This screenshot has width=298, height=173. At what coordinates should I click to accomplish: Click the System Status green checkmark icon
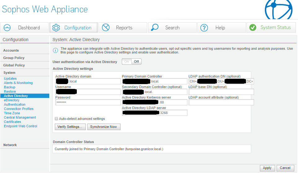point(253,28)
